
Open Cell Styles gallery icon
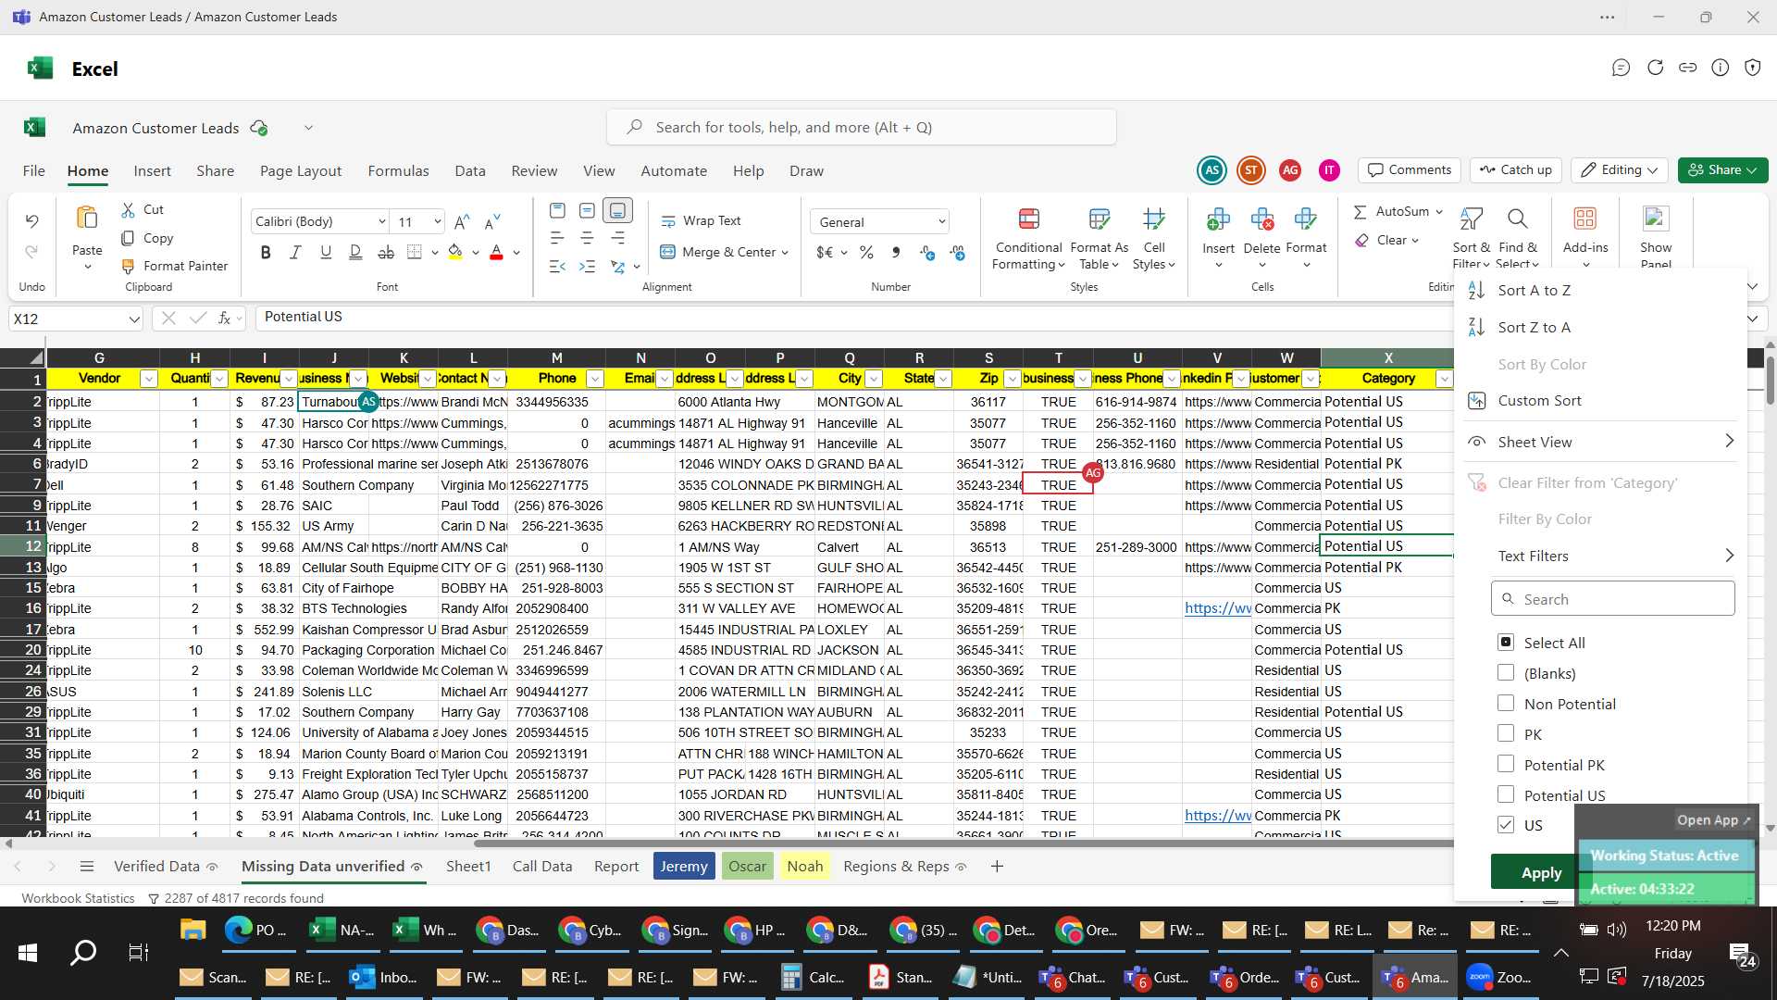pyautogui.click(x=1154, y=219)
